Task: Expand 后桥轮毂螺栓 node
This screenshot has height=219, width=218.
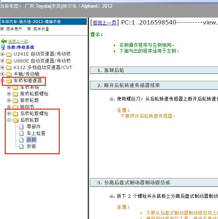Action: pos(9,113)
